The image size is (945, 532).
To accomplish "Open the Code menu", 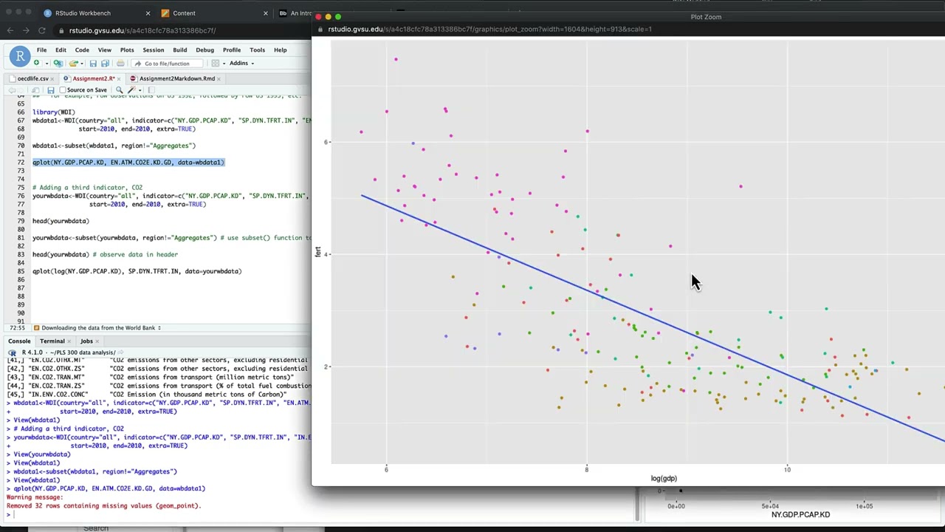I will coord(82,50).
